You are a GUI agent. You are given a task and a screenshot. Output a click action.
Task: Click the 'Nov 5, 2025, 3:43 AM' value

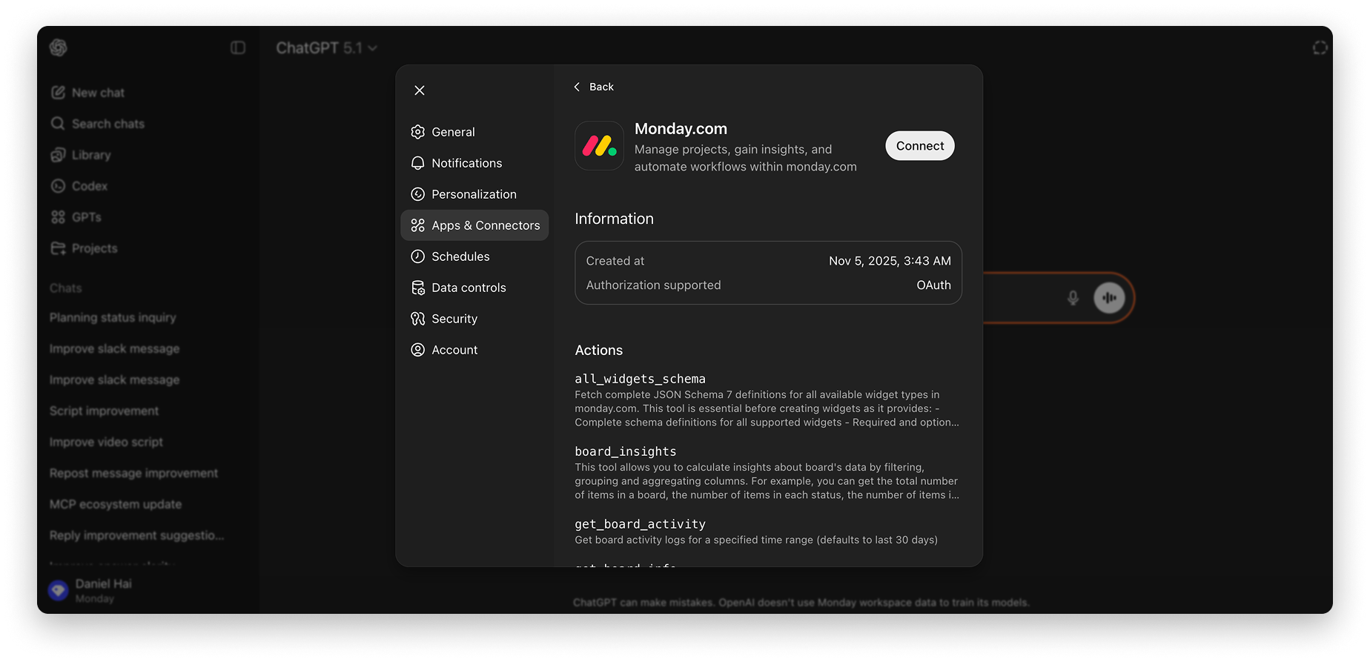(x=890, y=261)
